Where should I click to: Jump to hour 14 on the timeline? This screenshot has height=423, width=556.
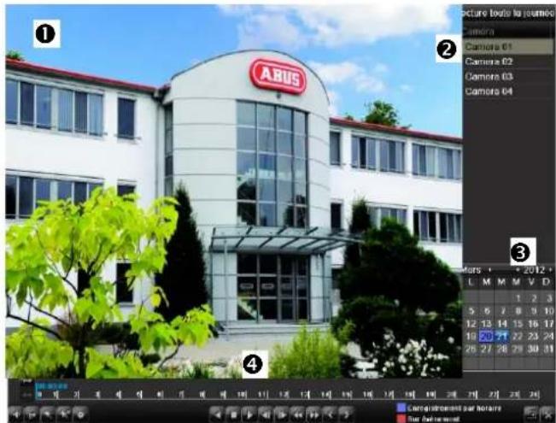pos(325,395)
